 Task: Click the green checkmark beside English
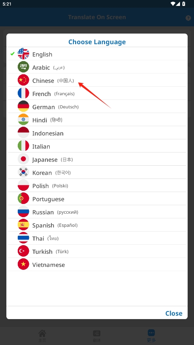tap(13, 54)
